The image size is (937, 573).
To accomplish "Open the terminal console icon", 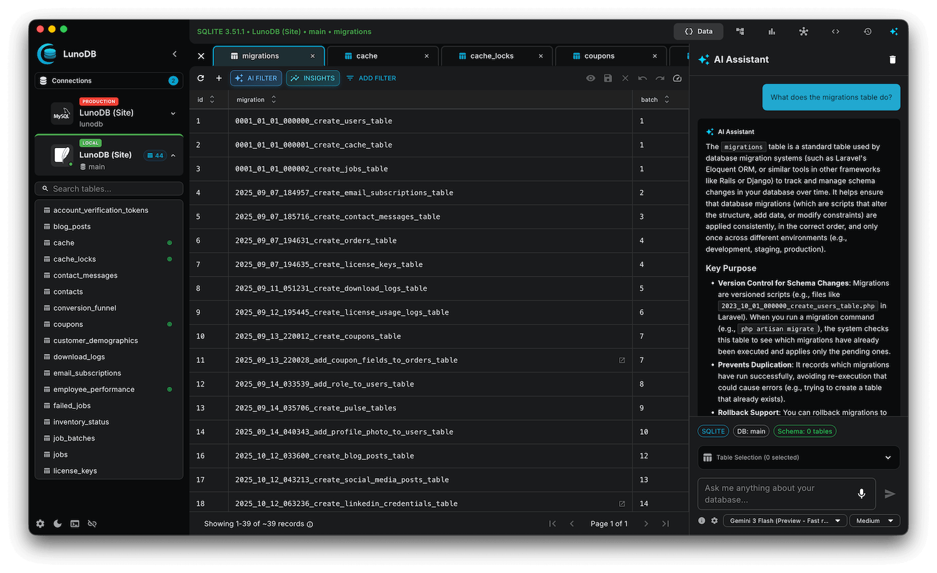I will click(x=75, y=524).
